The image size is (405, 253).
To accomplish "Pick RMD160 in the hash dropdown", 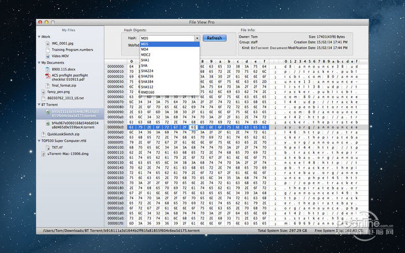I will 148,92.
